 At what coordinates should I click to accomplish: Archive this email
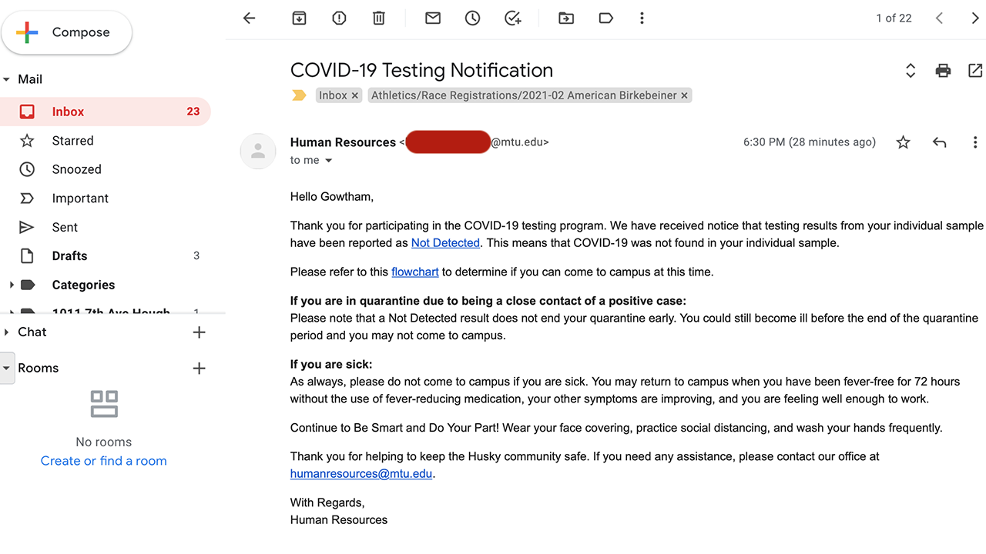click(x=299, y=18)
